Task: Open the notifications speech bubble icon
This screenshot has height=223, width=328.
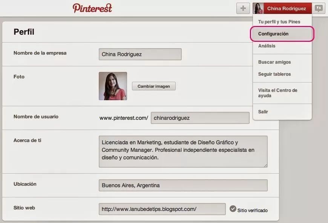Action: [x=319, y=8]
